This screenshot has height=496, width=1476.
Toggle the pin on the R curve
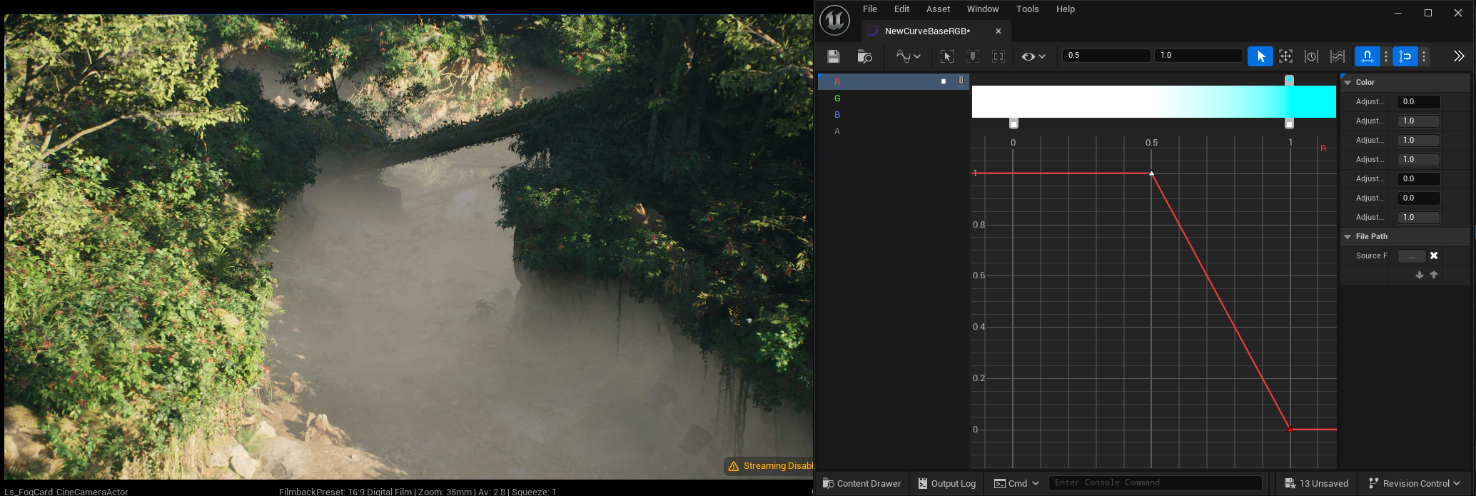point(961,81)
